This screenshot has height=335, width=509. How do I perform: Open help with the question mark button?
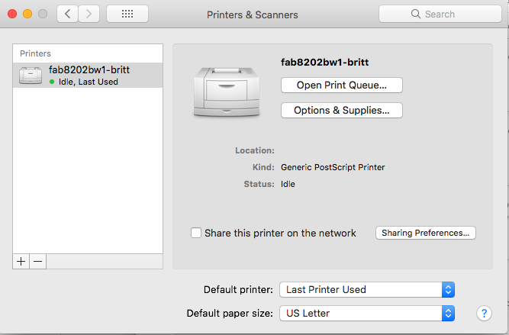[484, 313]
